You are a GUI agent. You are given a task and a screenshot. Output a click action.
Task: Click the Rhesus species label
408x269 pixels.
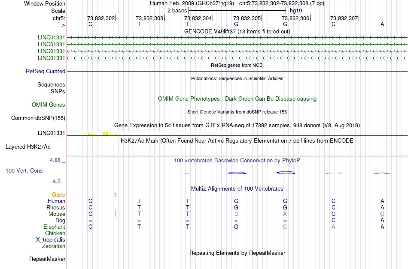[56, 207]
